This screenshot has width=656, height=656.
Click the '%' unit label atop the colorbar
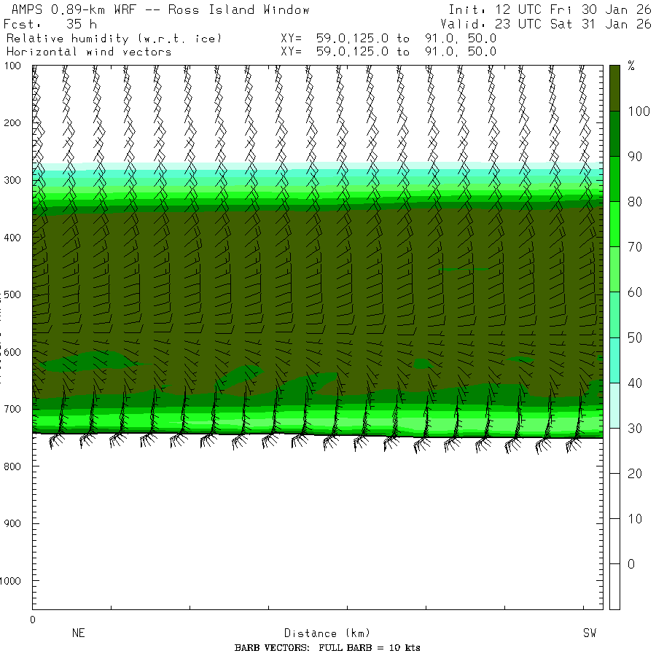631,67
